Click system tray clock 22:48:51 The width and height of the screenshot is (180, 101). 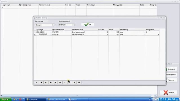point(169,99)
